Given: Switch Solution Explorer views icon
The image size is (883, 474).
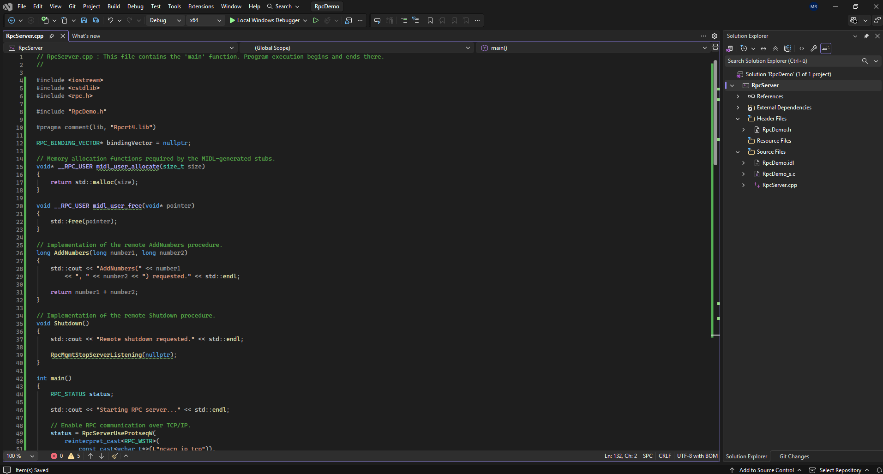Looking at the screenshot, I should pos(730,48).
